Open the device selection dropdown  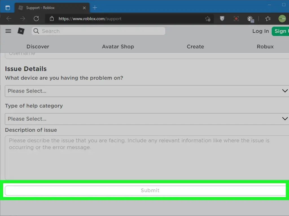[147, 91]
